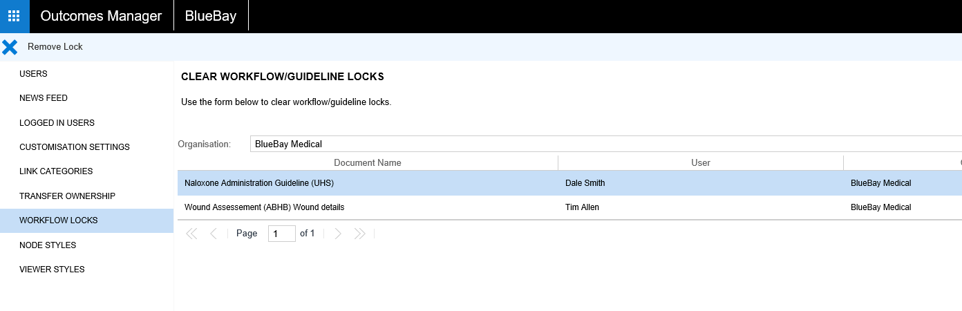Open the app launcher grid icon

click(15, 16)
